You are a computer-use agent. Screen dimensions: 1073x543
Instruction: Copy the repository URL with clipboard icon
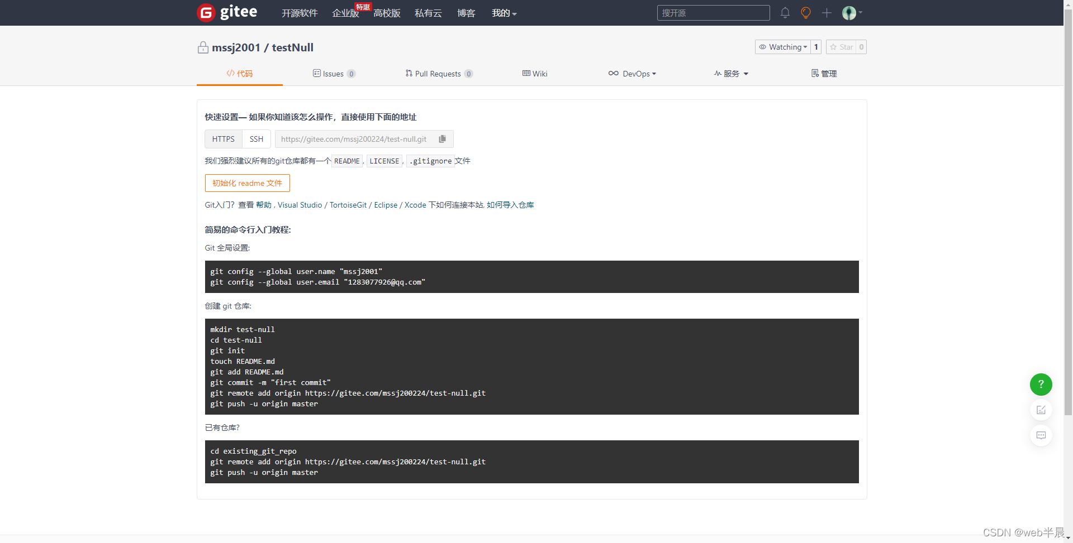click(443, 139)
